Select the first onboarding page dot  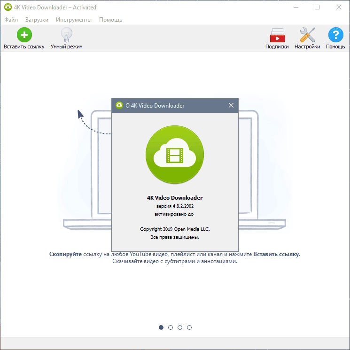coord(161,327)
